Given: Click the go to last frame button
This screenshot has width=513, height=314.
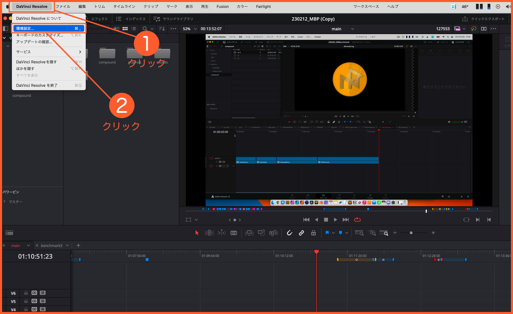Looking at the screenshot, I should click(346, 220).
